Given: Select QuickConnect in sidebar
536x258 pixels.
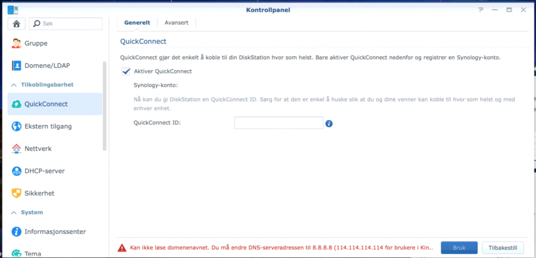Looking at the screenshot, I should [x=55, y=104].
